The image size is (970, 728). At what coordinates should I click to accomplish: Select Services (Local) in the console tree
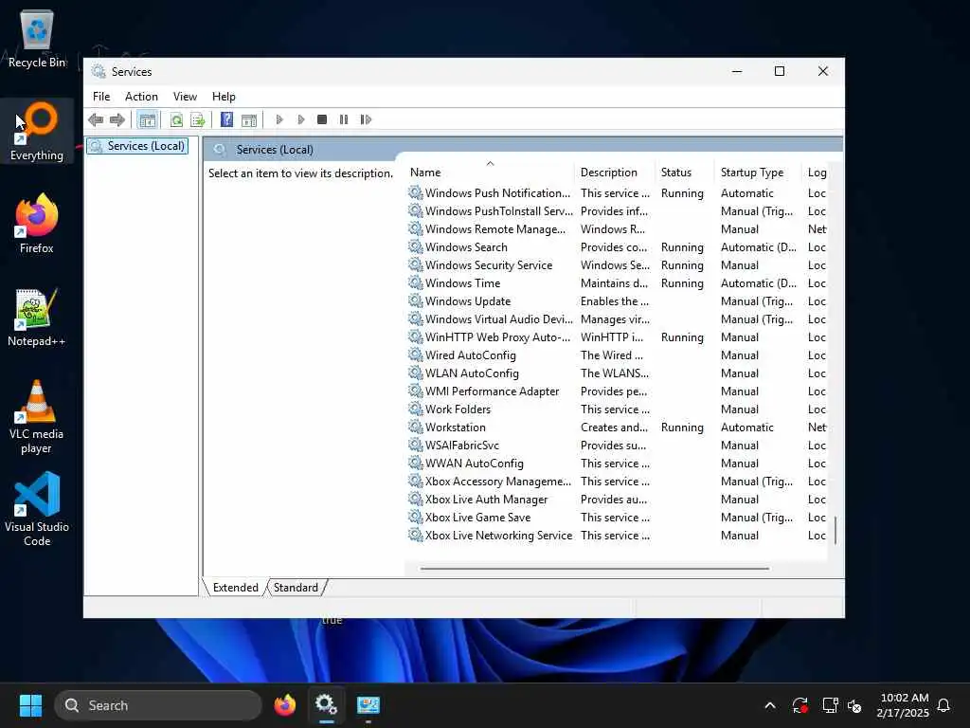[138, 146]
